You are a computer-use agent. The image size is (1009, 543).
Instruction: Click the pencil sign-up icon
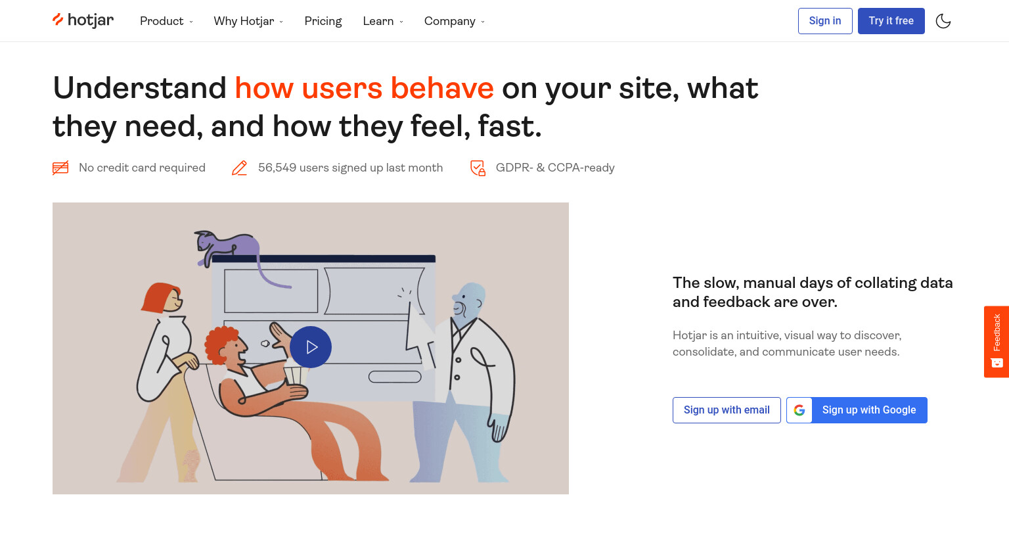(240, 168)
